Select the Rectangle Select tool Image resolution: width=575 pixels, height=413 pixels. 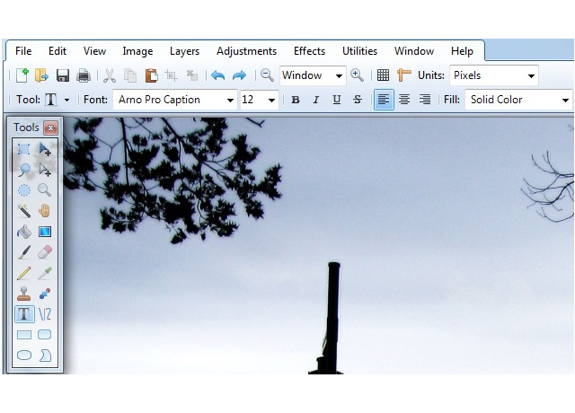pyautogui.click(x=24, y=149)
